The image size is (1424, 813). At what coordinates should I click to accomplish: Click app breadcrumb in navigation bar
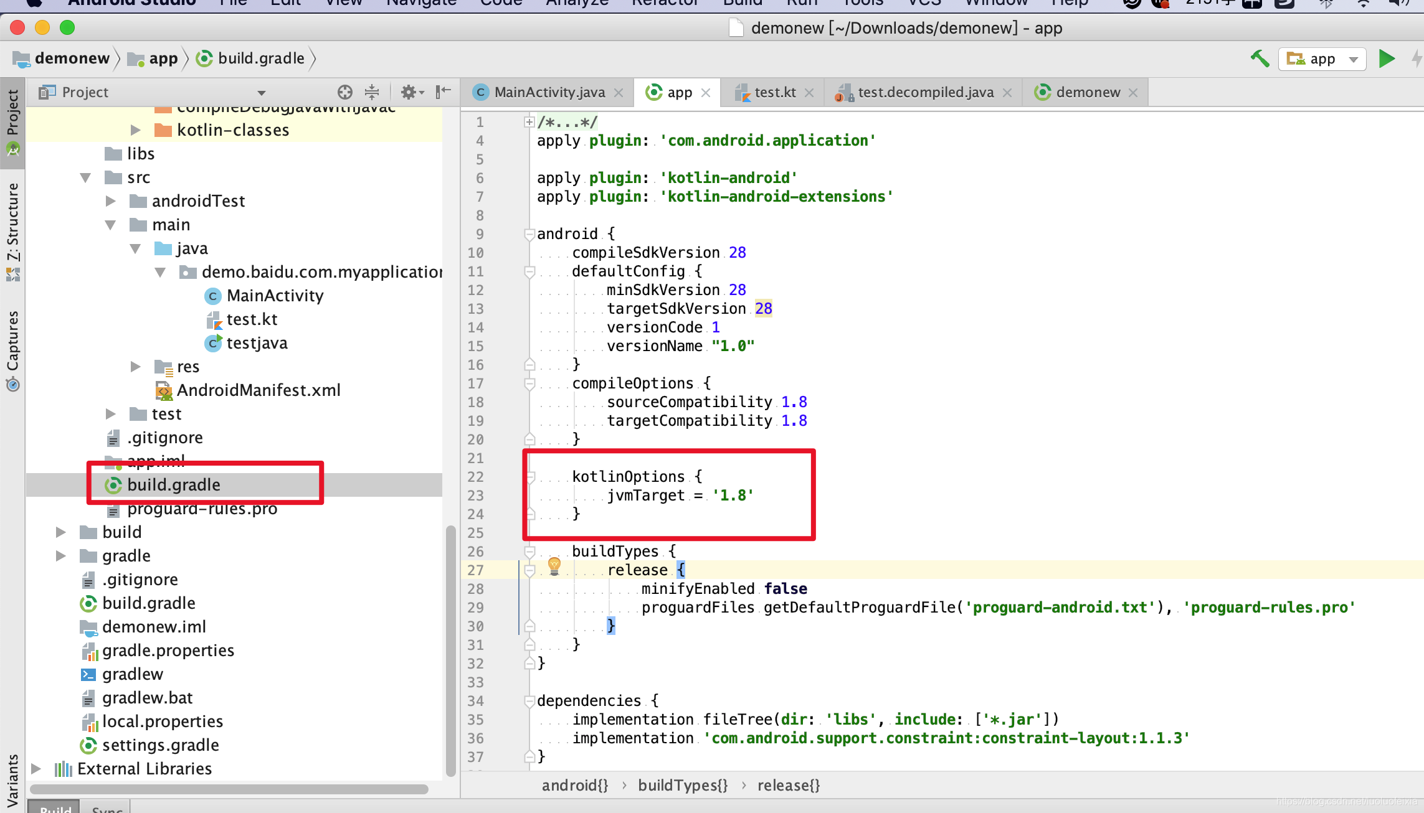[x=153, y=59]
